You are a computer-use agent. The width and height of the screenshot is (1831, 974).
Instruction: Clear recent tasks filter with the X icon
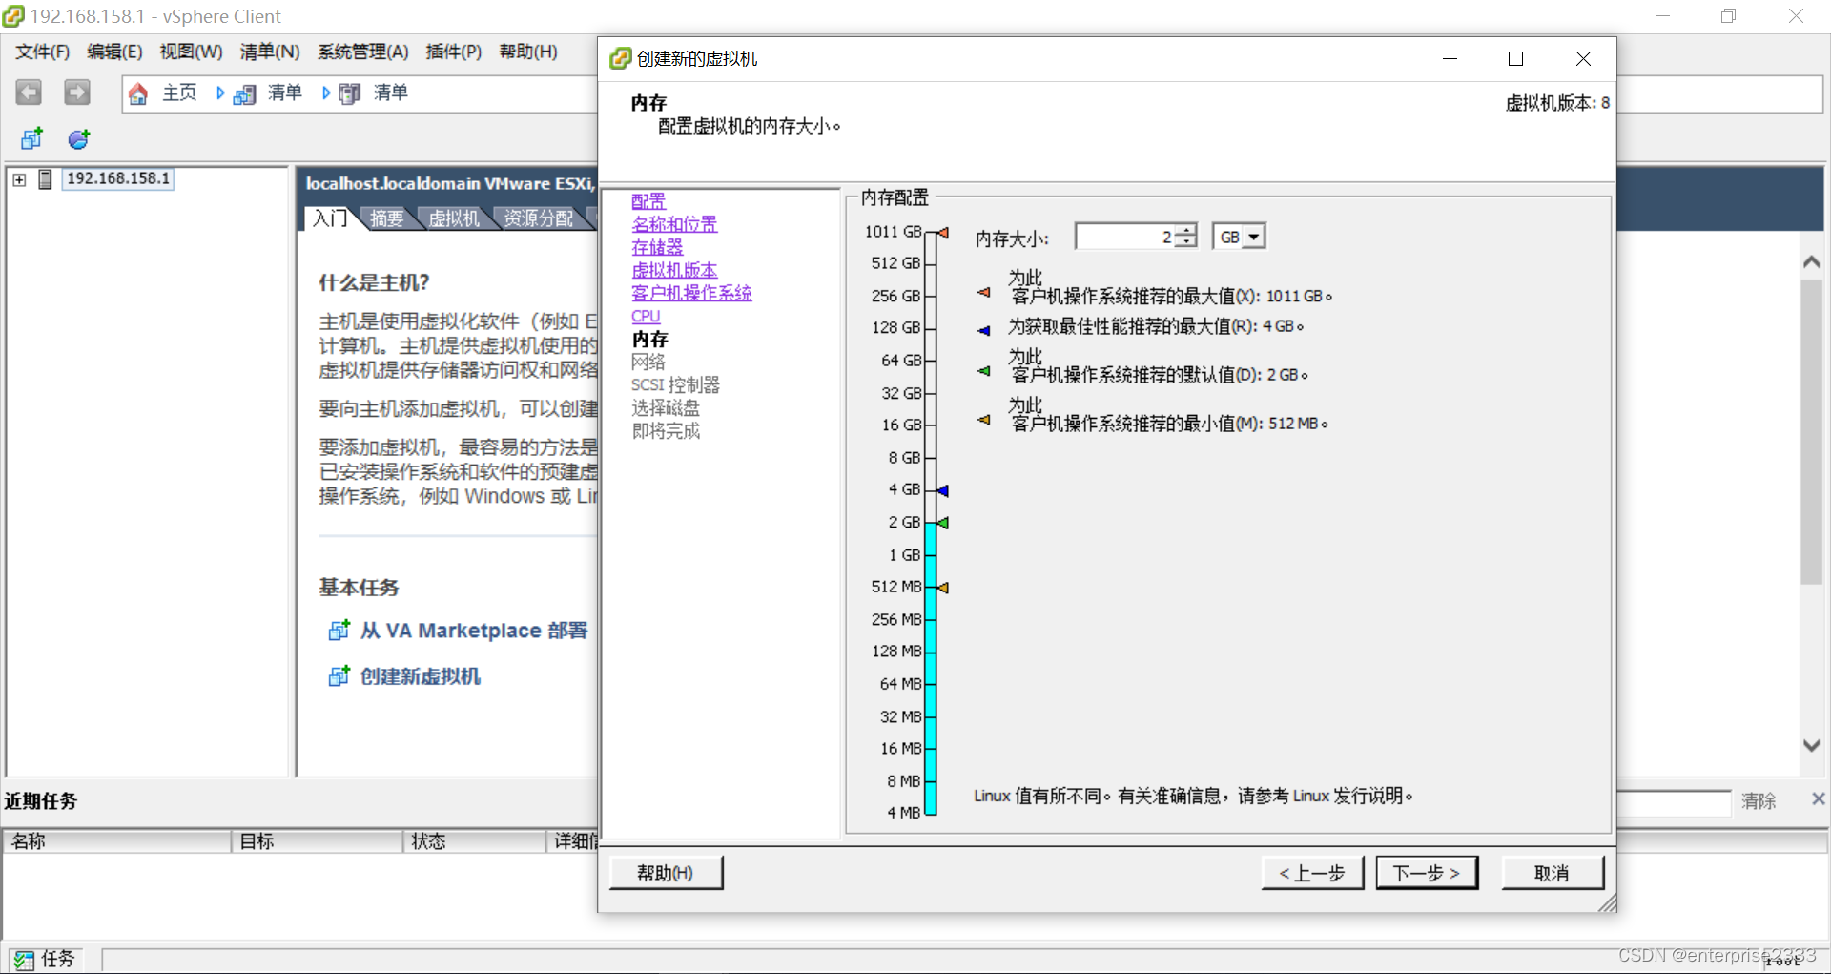point(1819,799)
